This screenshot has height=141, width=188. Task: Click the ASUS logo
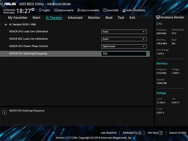10,4
